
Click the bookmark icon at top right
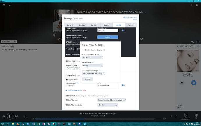191,5
